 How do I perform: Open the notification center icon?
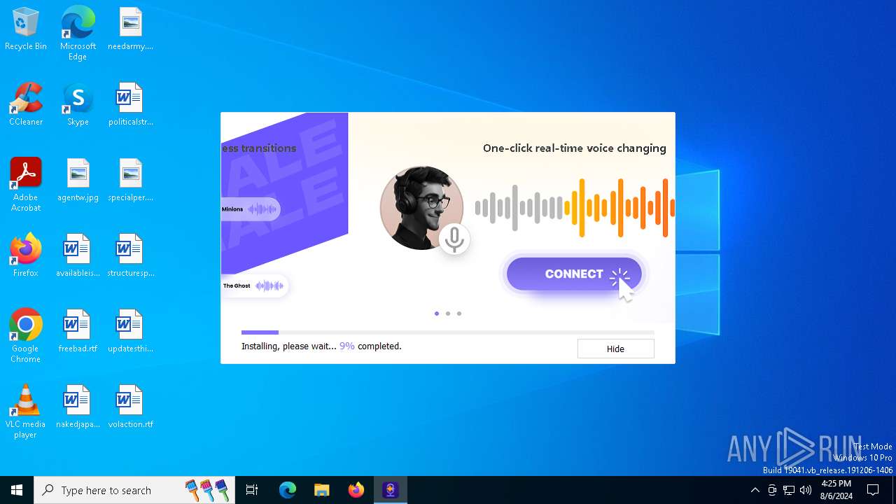coord(873,490)
